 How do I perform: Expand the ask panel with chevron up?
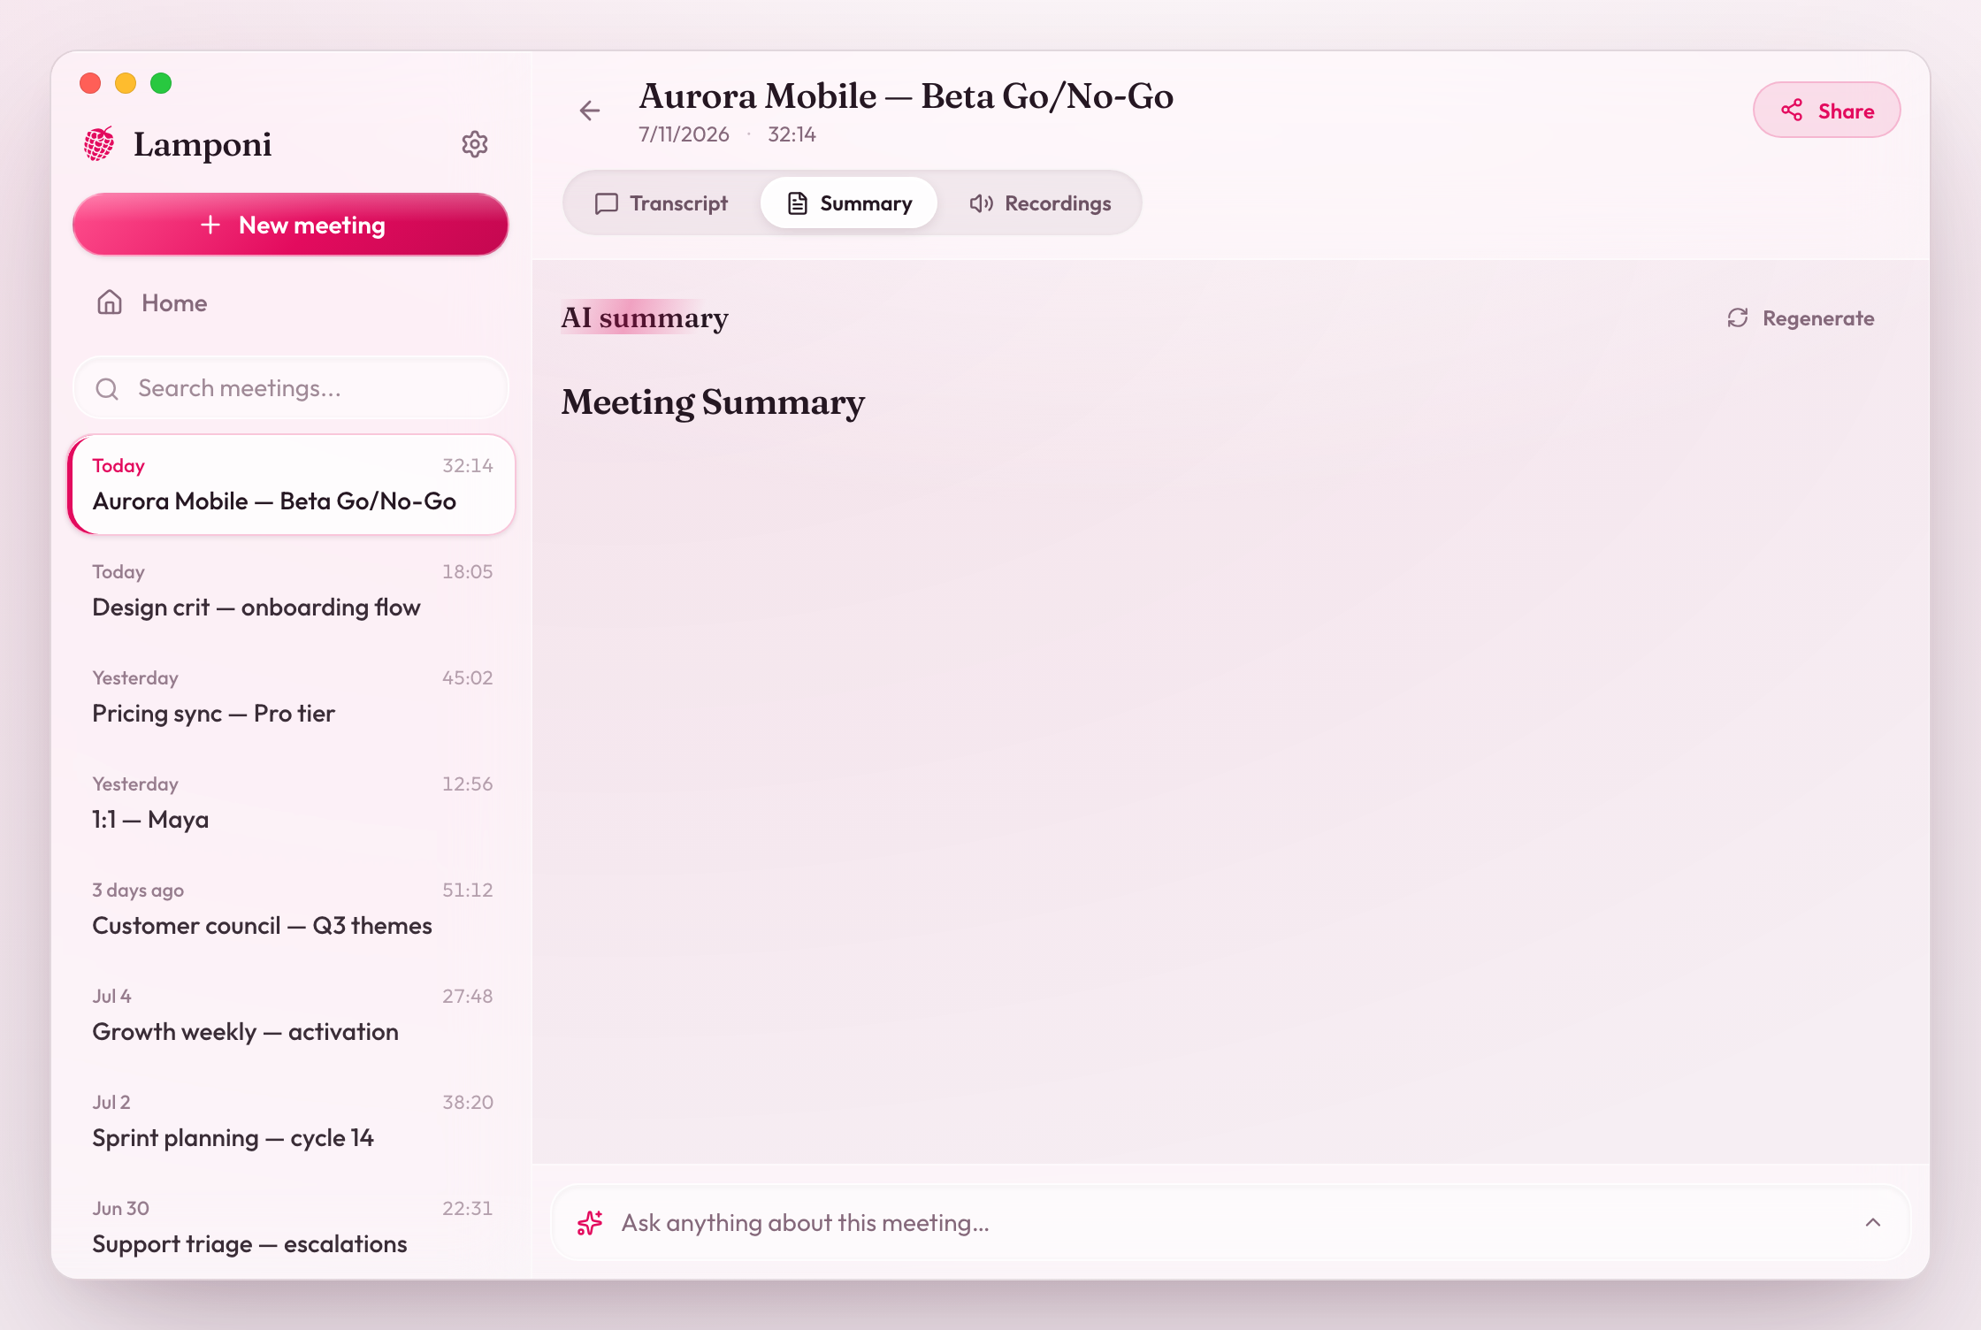tap(1873, 1223)
